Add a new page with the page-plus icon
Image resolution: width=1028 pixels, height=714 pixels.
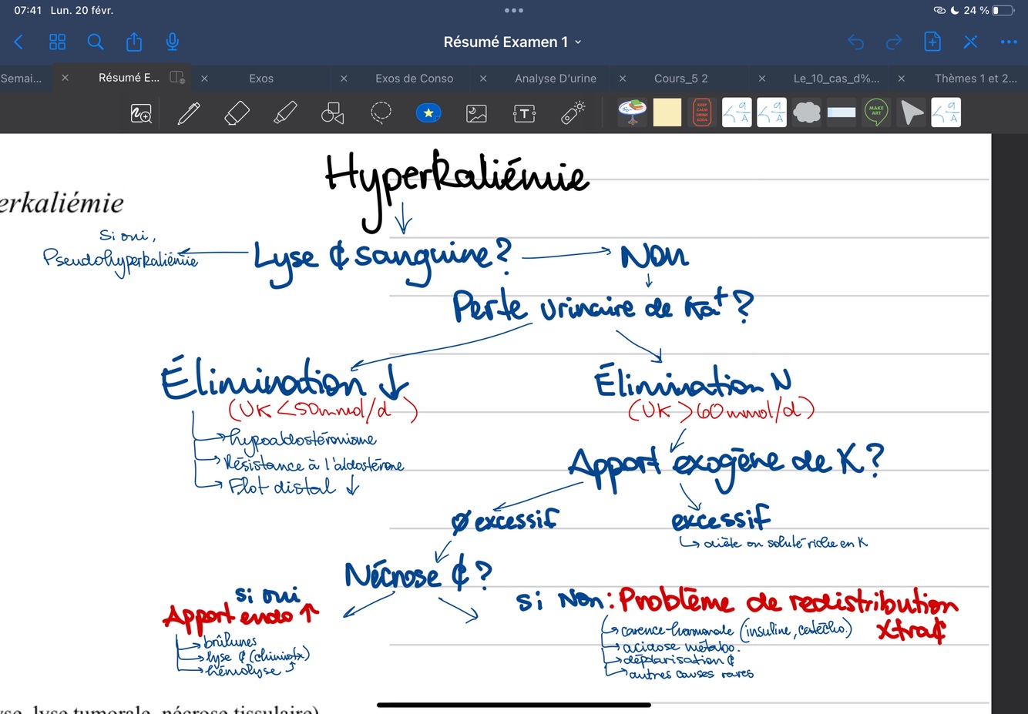(932, 42)
